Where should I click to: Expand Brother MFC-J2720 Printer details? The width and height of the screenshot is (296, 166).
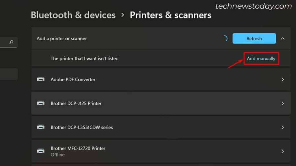pos(282,151)
